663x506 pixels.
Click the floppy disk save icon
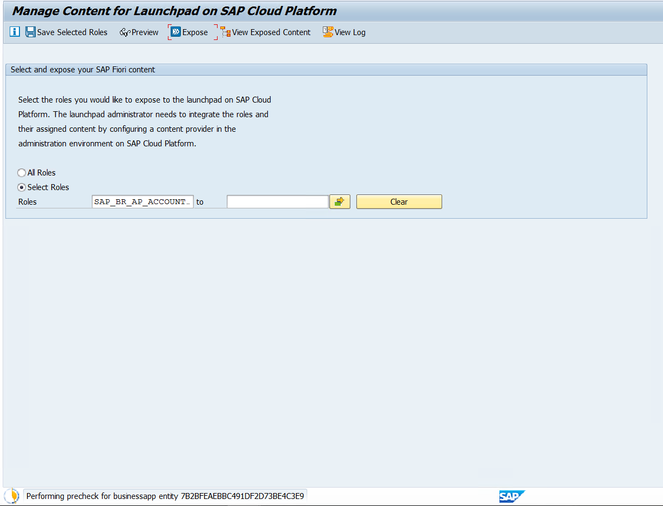coord(31,32)
